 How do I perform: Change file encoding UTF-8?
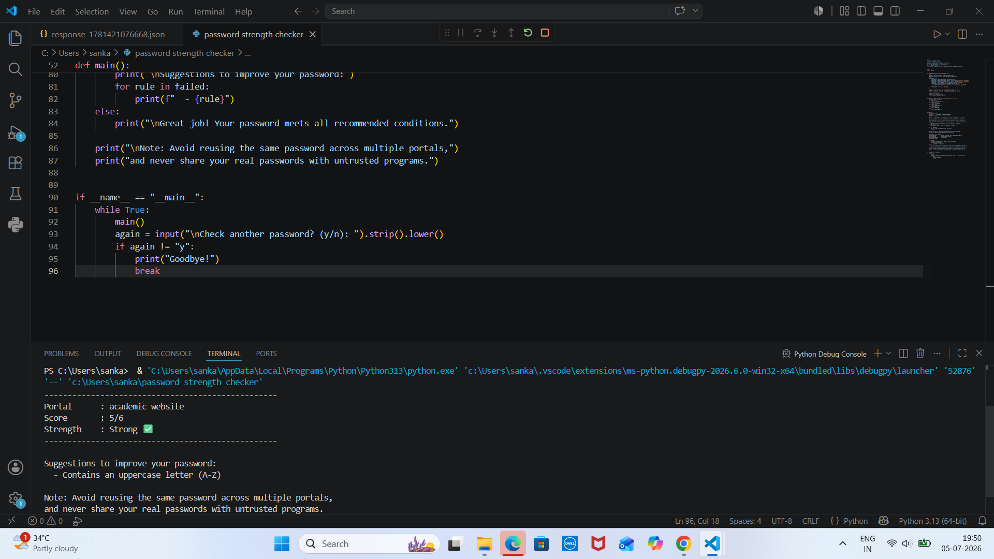(x=782, y=521)
